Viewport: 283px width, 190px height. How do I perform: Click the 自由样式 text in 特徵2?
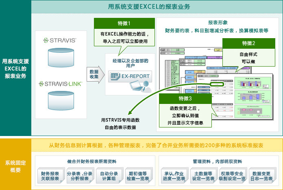[248, 54]
